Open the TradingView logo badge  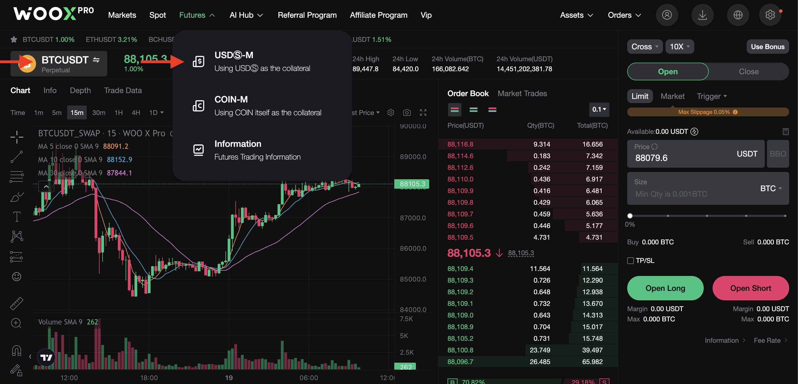pos(47,357)
